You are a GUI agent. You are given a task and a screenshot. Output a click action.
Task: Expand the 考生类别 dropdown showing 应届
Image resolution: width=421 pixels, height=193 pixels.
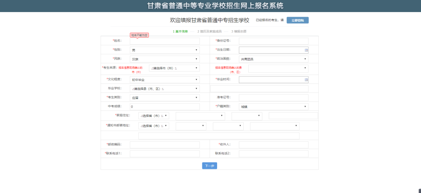(x=165, y=98)
